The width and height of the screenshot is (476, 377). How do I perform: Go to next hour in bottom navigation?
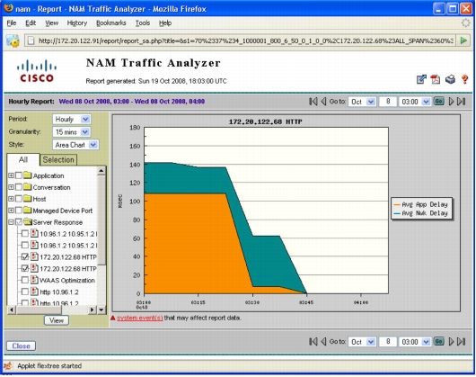pyautogui.click(x=451, y=341)
